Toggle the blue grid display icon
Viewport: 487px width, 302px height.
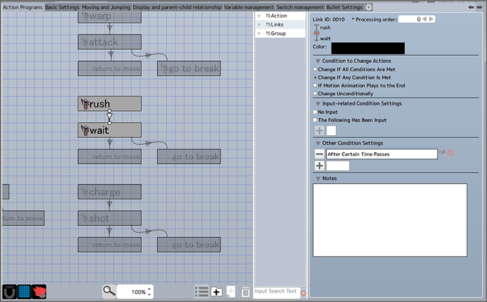(24, 292)
